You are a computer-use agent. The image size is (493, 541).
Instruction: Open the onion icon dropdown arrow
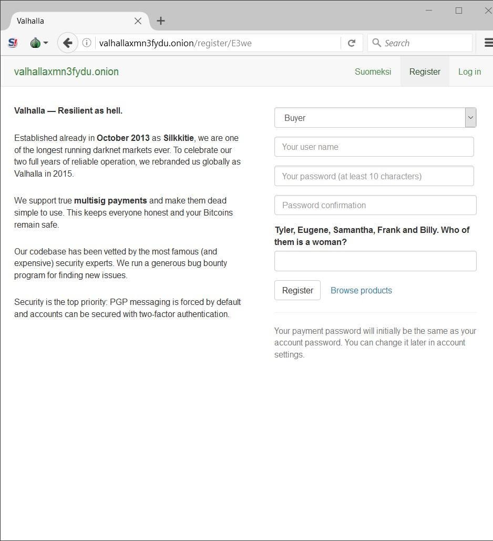[x=46, y=43]
